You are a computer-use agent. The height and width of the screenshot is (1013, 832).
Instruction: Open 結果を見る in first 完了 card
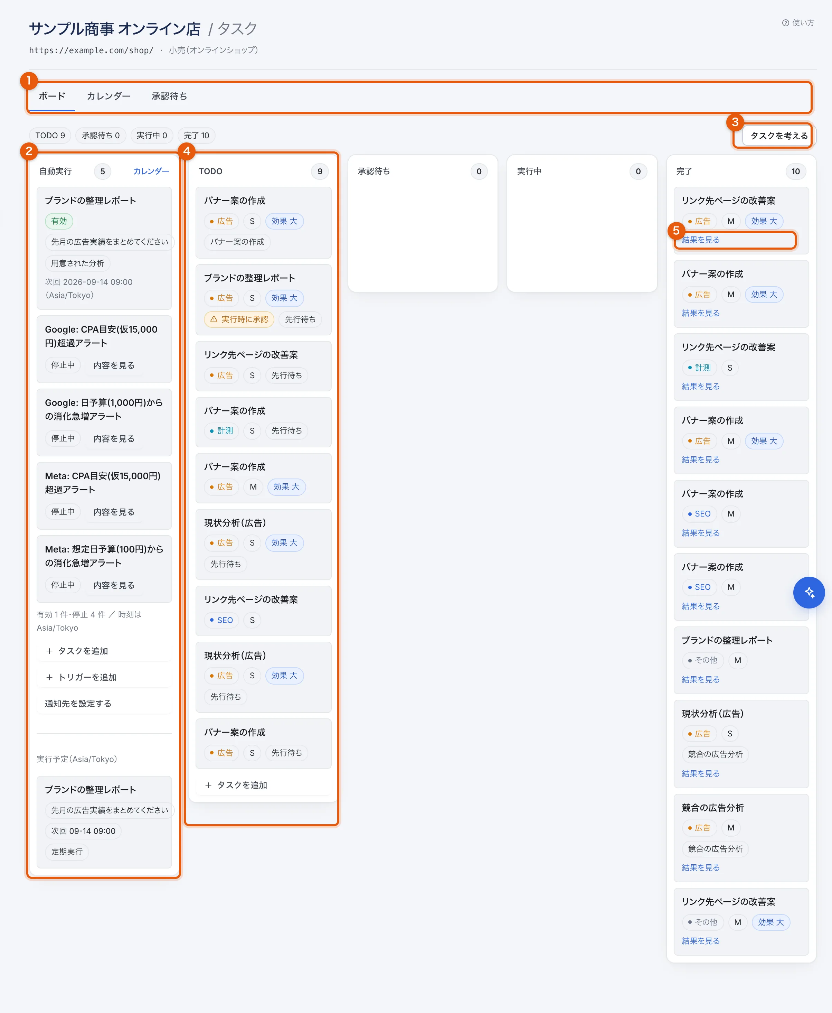pyautogui.click(x=701, y=240)
